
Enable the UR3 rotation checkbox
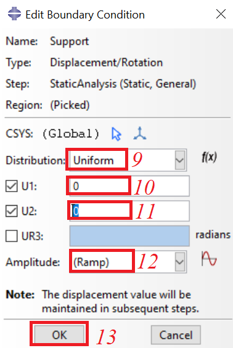coord(12,236)
